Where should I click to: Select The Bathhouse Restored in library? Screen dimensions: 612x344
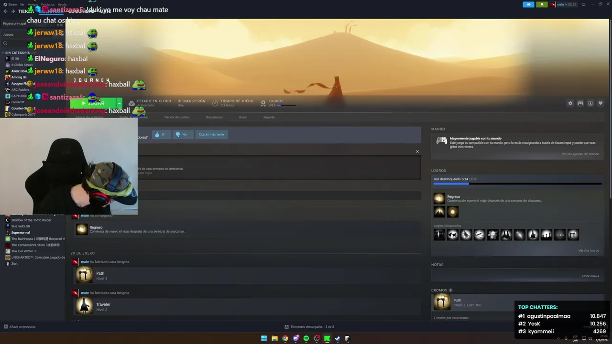point(35,239)
